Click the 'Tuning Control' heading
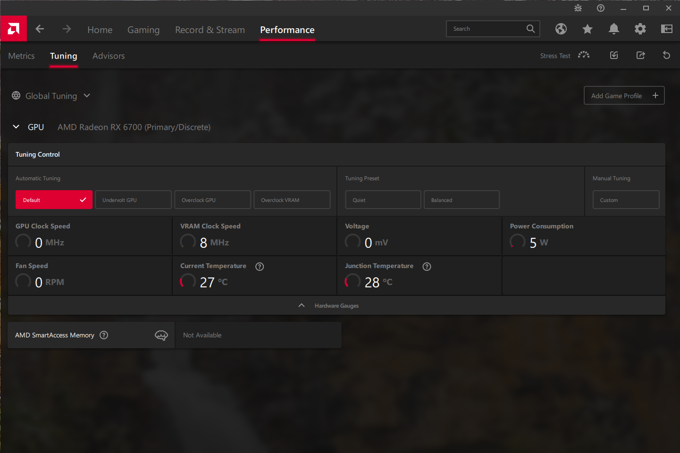Screen dimensions: 680x453 click(38, 154)
